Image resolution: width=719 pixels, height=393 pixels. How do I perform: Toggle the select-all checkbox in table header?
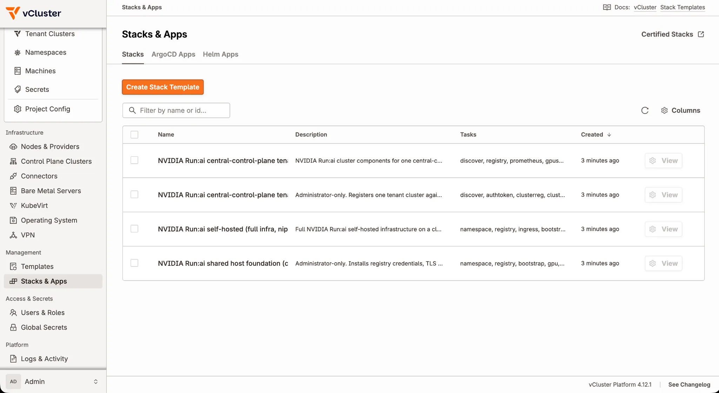coord(134,135)
